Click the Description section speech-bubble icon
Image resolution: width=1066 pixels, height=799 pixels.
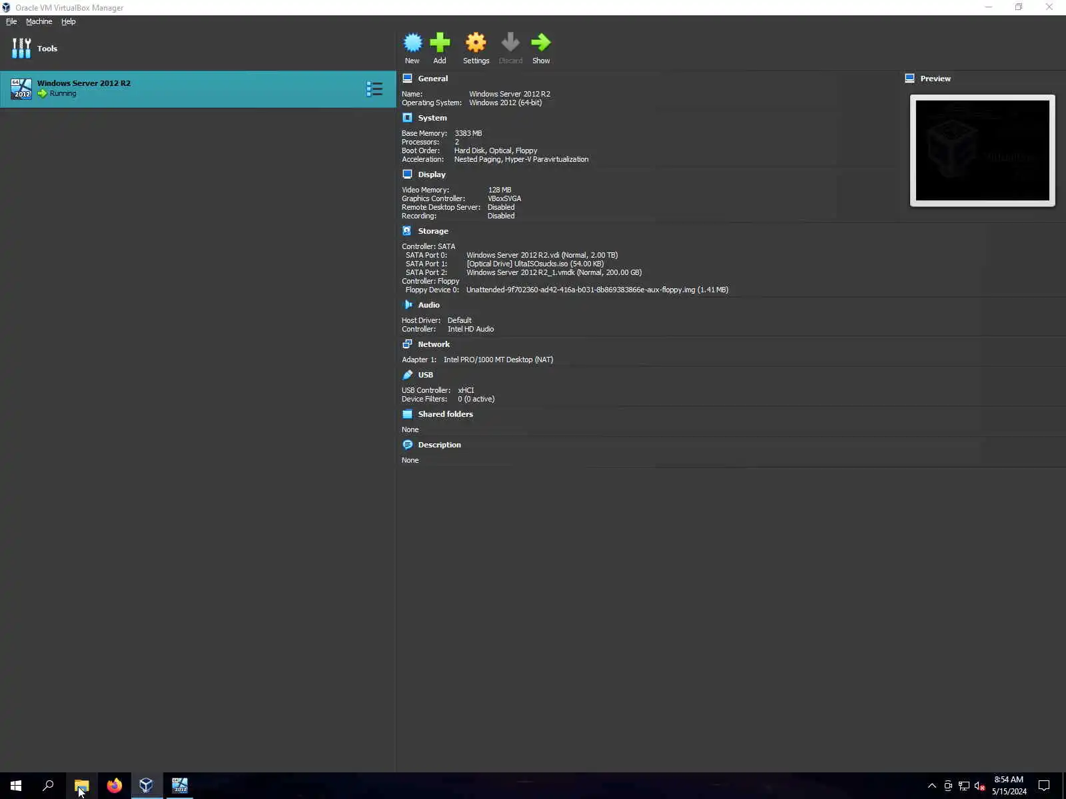pyautogui.click(x=407, y=445)
